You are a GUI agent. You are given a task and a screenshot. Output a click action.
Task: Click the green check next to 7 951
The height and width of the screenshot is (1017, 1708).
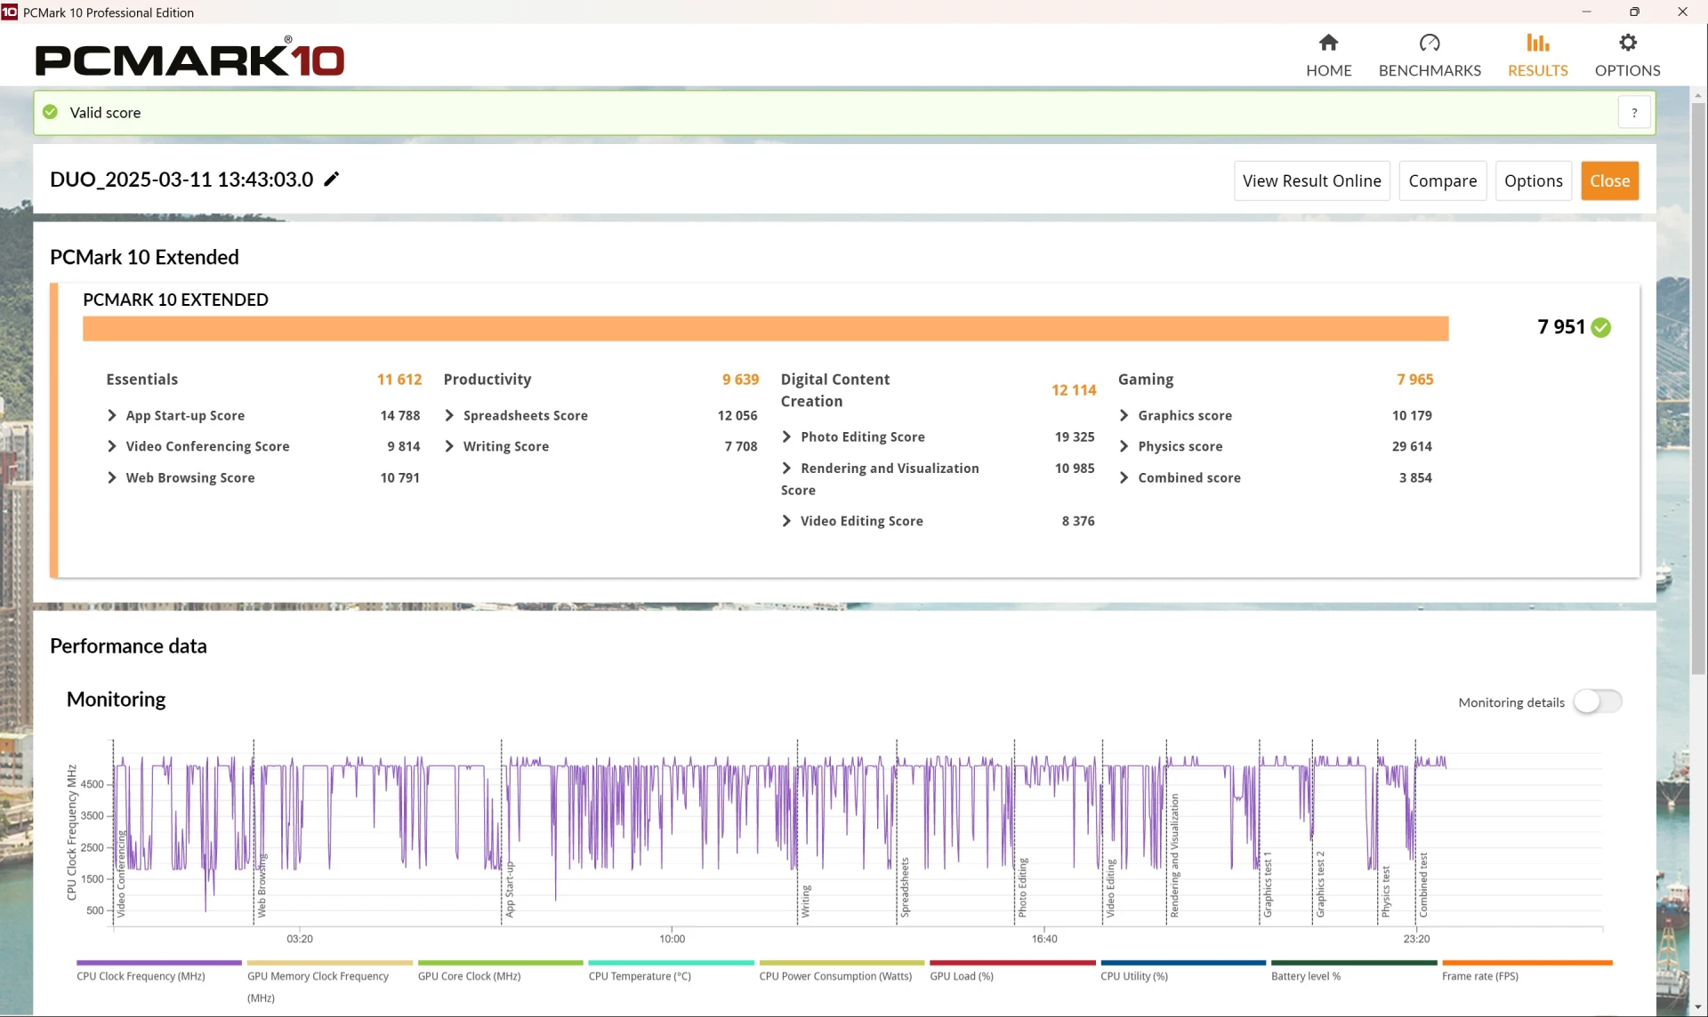point(1601,327)
